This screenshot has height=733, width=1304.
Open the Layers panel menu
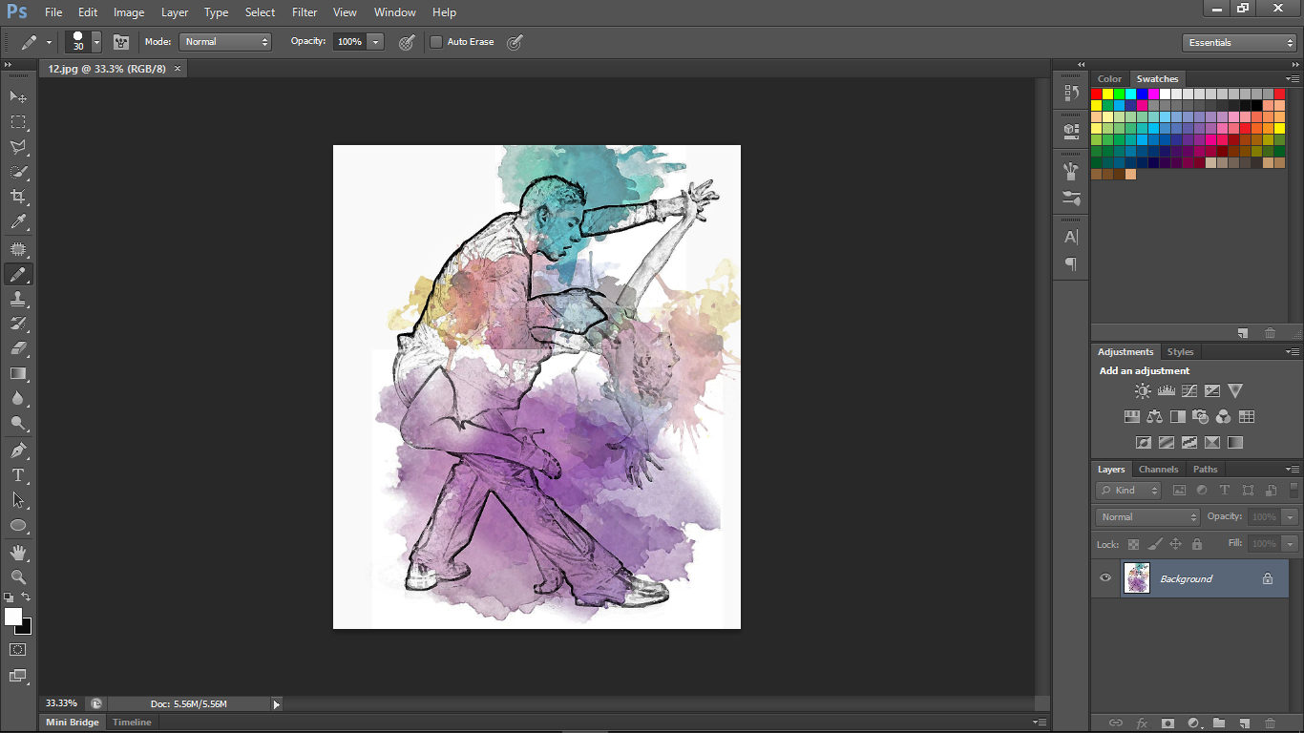pyautogui.click(x=1293, y=470)
